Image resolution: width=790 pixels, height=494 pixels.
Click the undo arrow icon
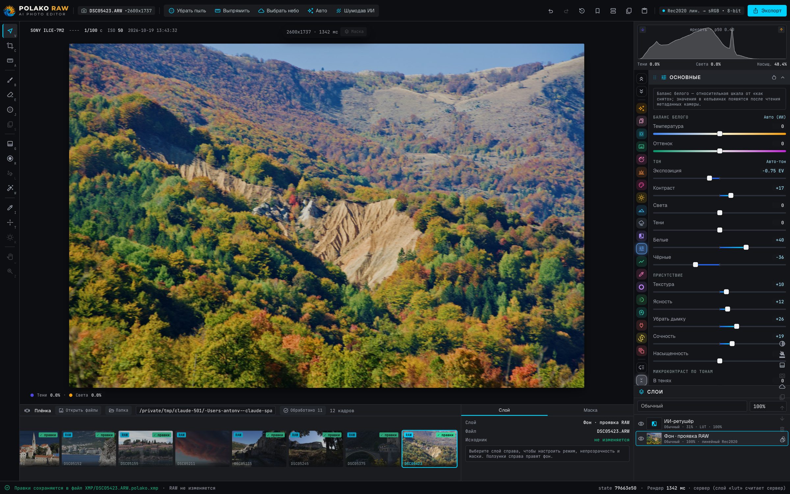click(551, 11)
